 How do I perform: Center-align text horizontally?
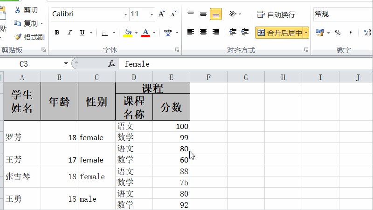click(x=203, y=32)
